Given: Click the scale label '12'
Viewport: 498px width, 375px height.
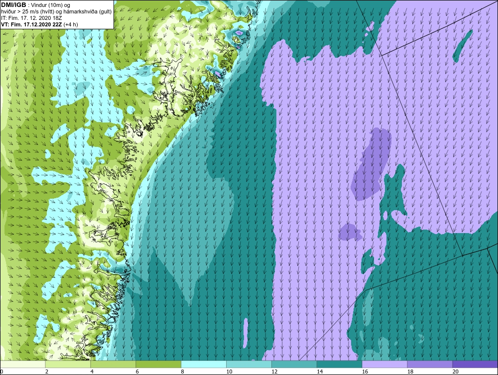Looking at the screenshot, I should pos(274,372).
